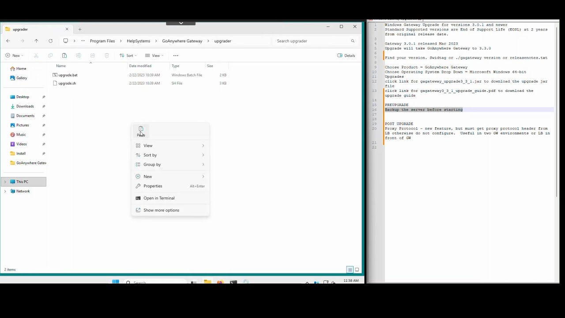This screenshot has height=318, width=565.
Task: Click the toolbar Paste icon
Action: tap(64, 56)
